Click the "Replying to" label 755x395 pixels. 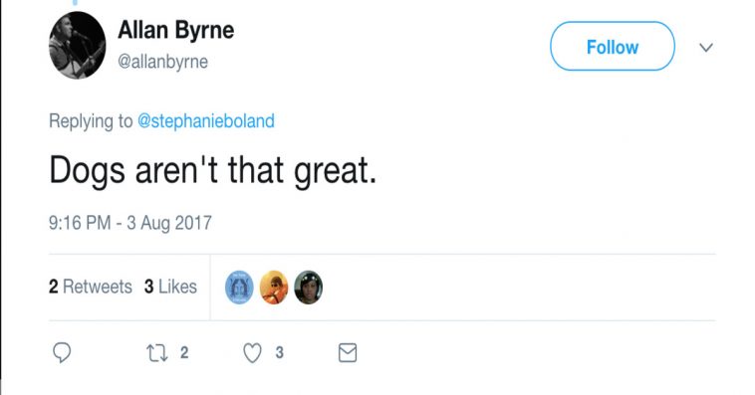click(x=91, y=120)
